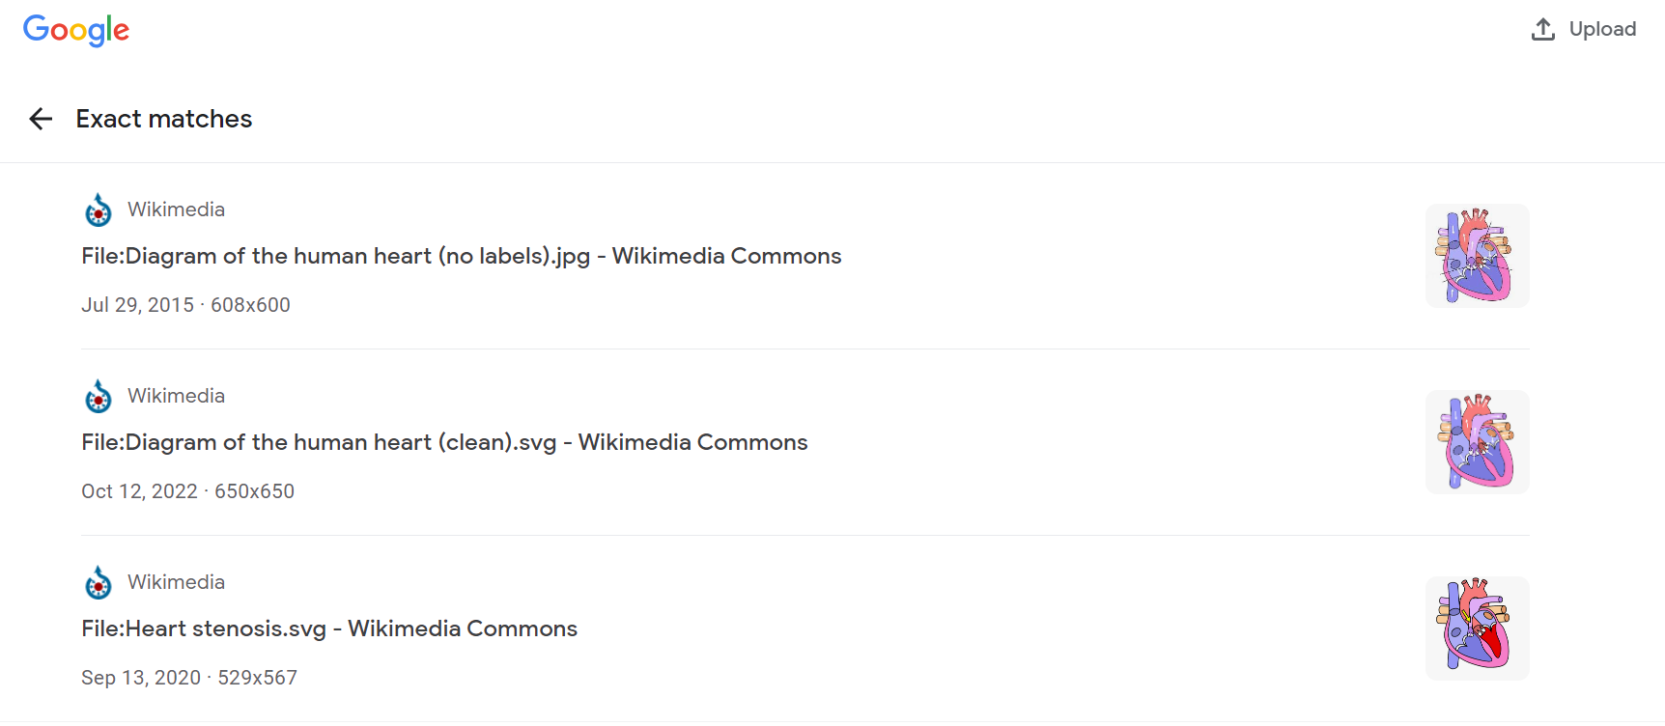Click the "Jul 29, 2015 · 608x600" details text

point(185,305)
